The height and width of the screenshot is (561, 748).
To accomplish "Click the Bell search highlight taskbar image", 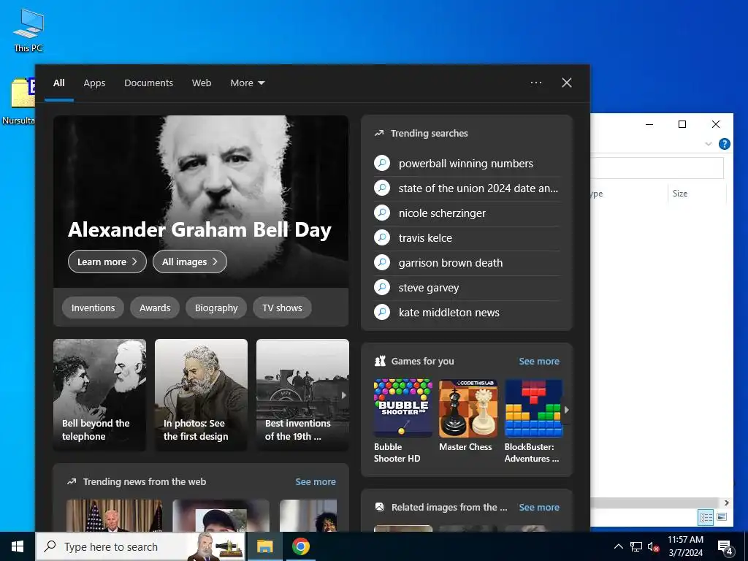I will pyautogui.click(x=217, y=546).
